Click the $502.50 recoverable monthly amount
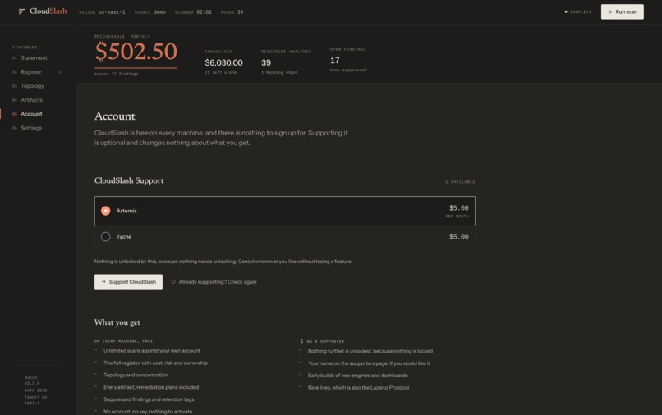Screen dimensions: 662x415 coord(136,52)
